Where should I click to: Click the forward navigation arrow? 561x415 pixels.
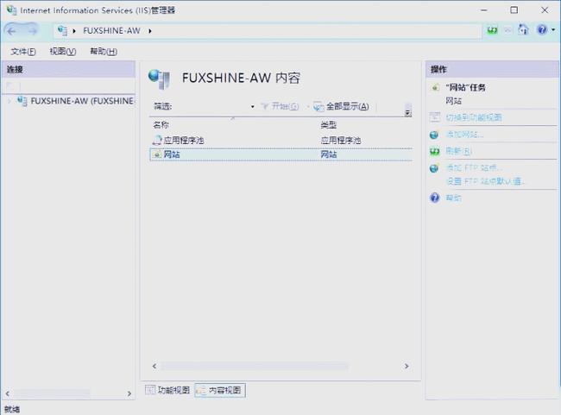[32, 31]
